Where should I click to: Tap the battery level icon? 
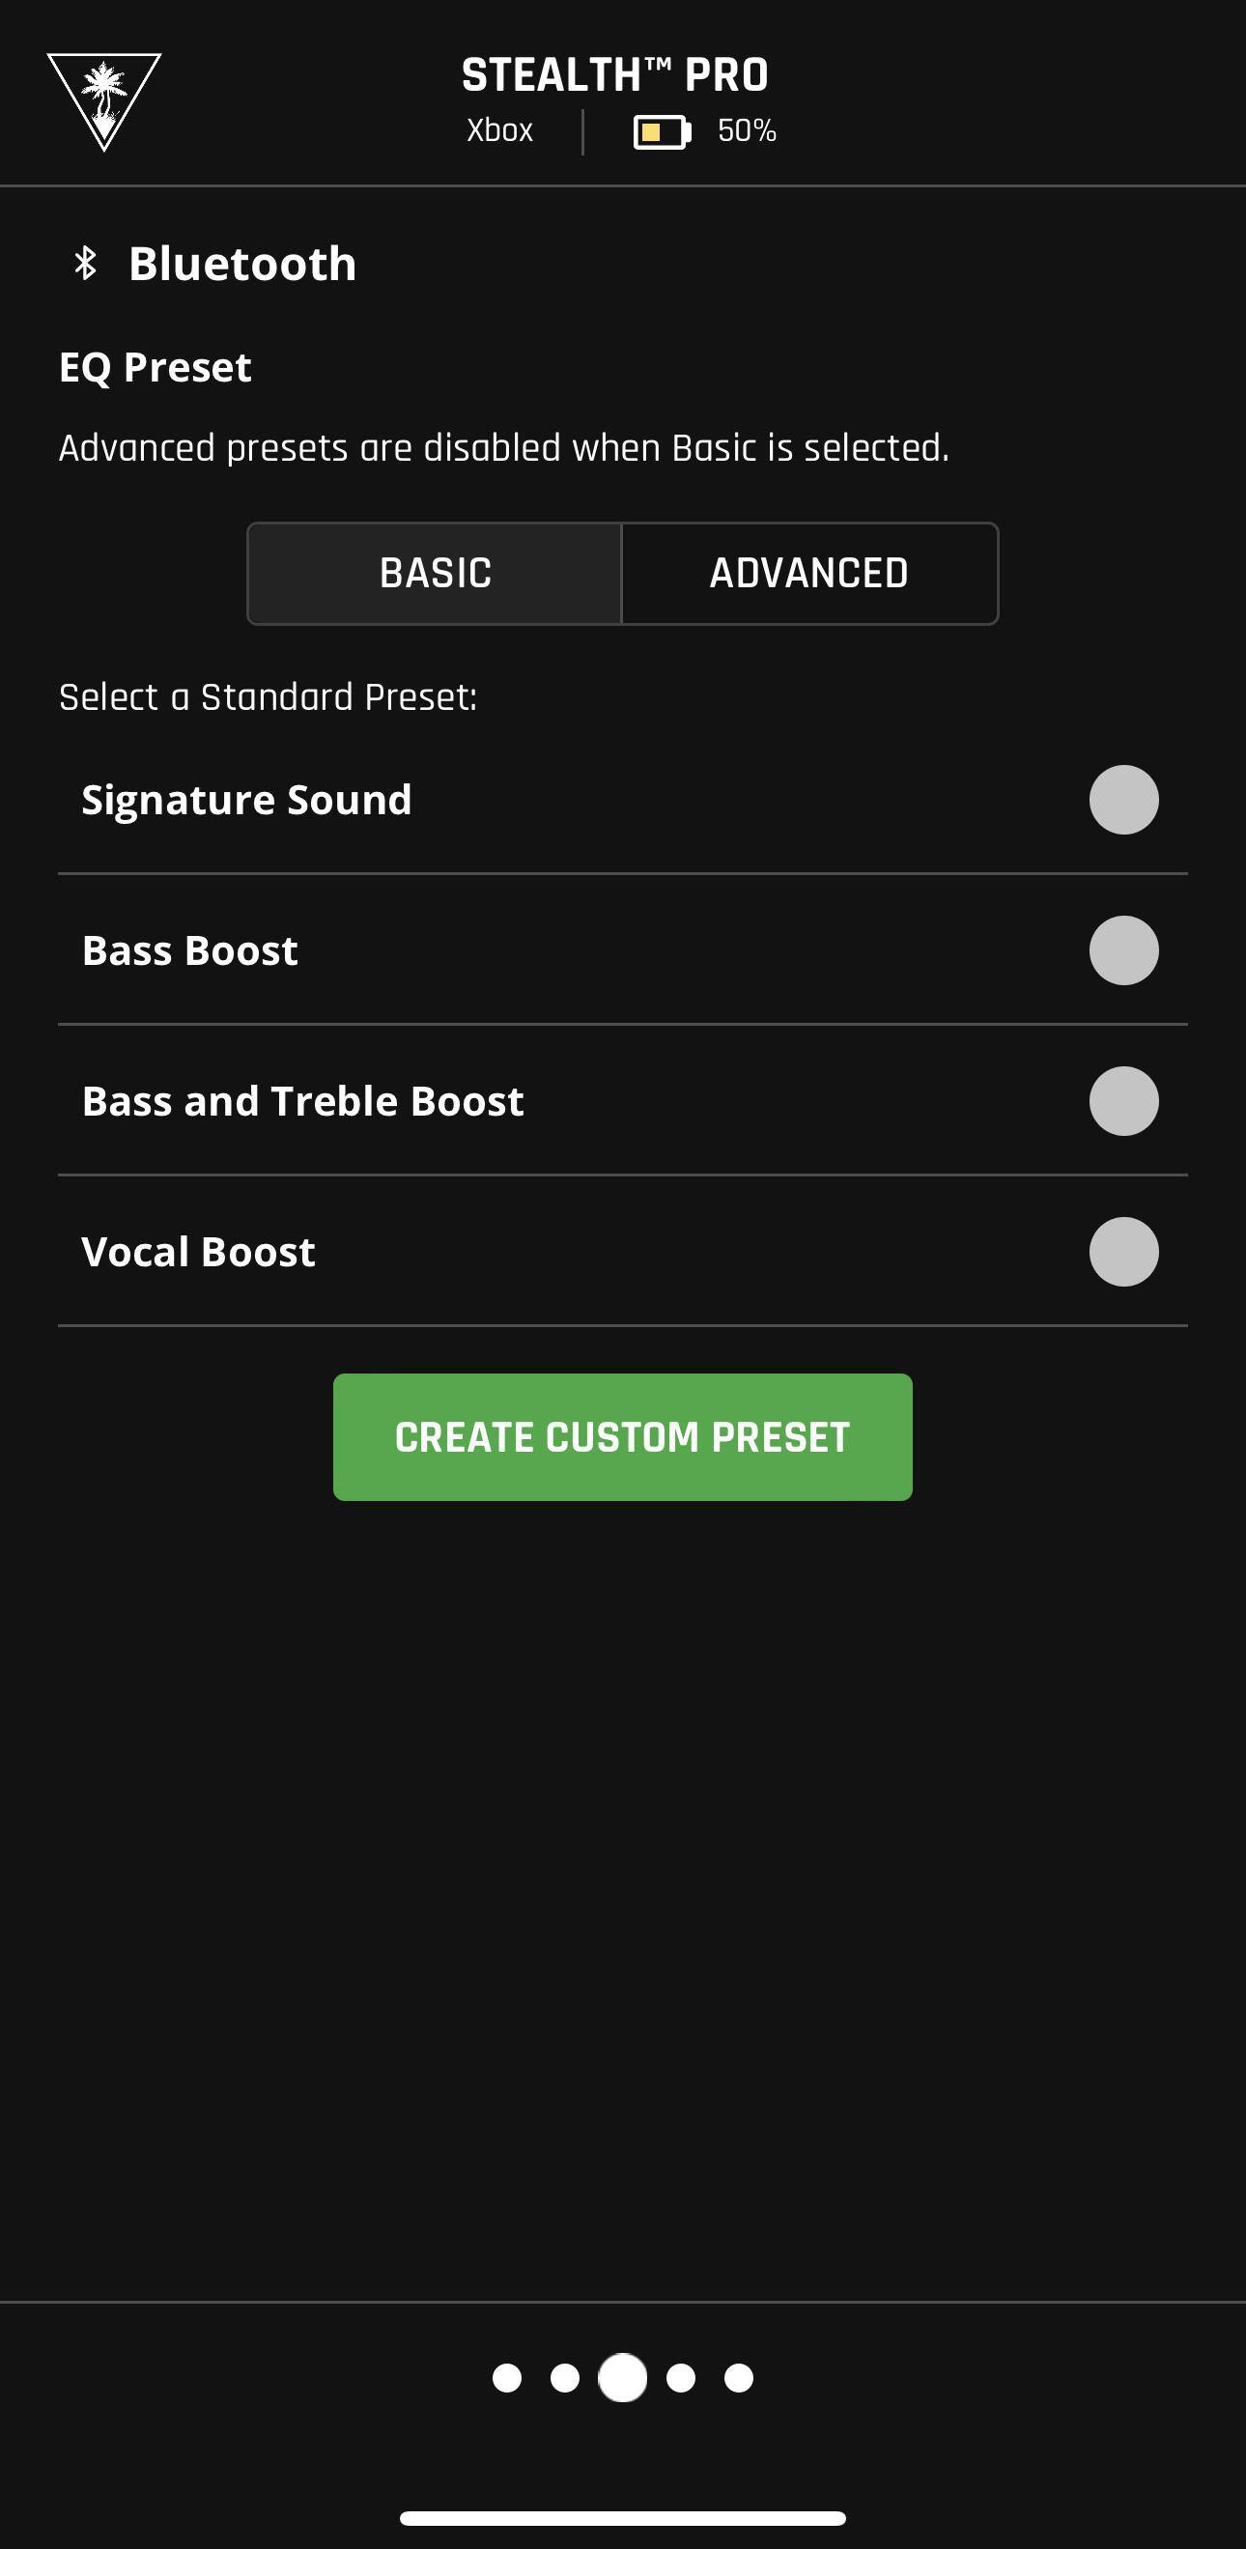pyautogui.click(x=661, y=131)
